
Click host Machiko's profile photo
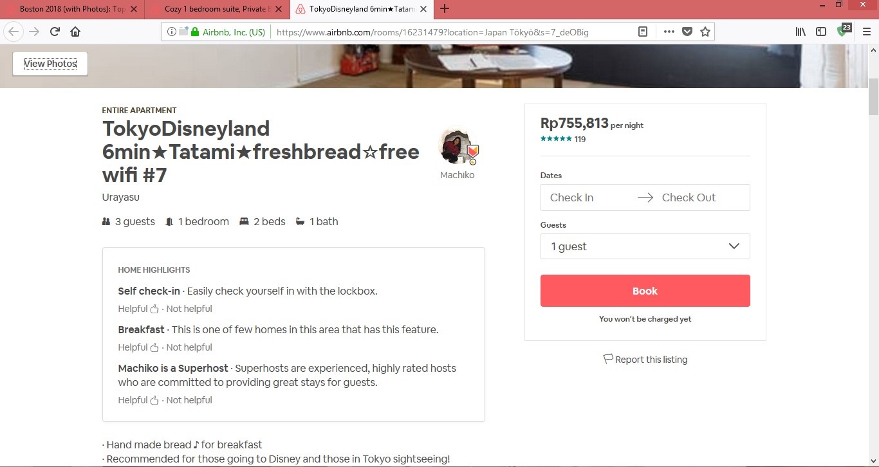(456, 146)
